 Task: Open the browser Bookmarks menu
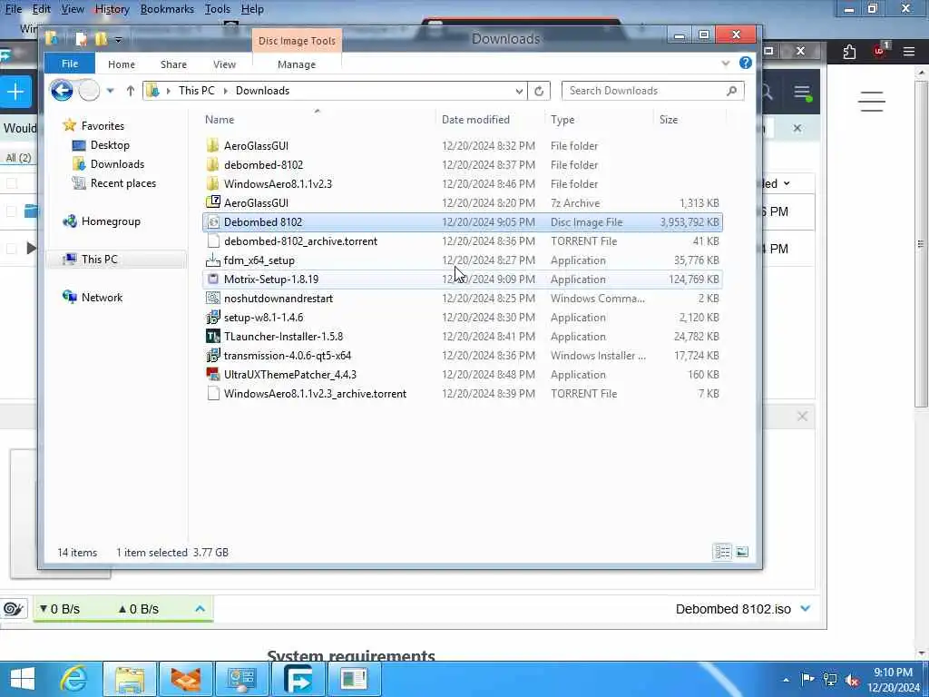coord(167,9)
